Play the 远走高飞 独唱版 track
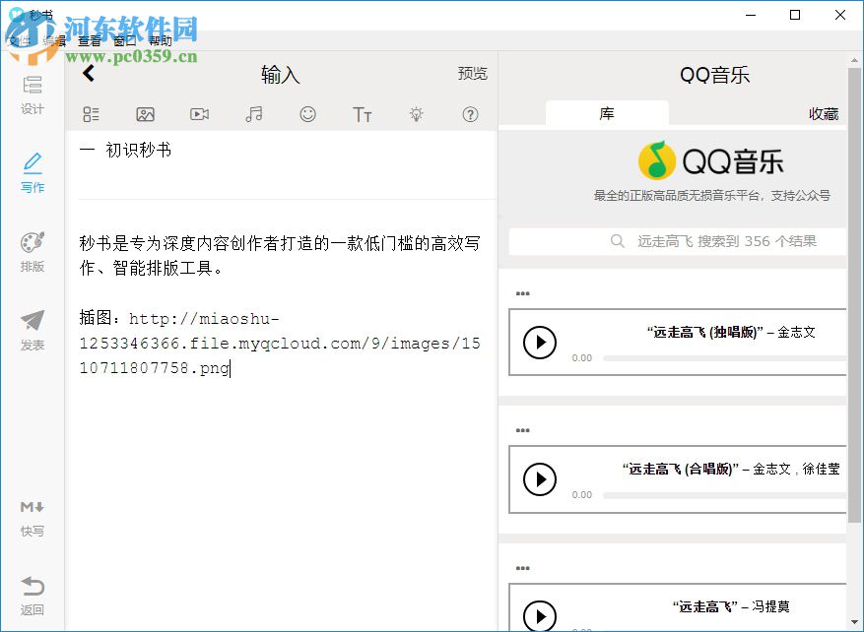This screenshot has height=632, width=864. pyautogui.click(x=540, y=343)
